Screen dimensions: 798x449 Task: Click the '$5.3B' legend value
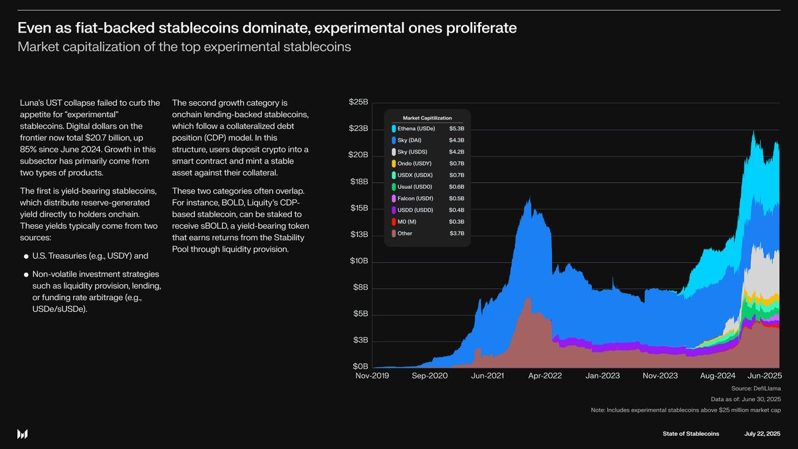[456, 128]
